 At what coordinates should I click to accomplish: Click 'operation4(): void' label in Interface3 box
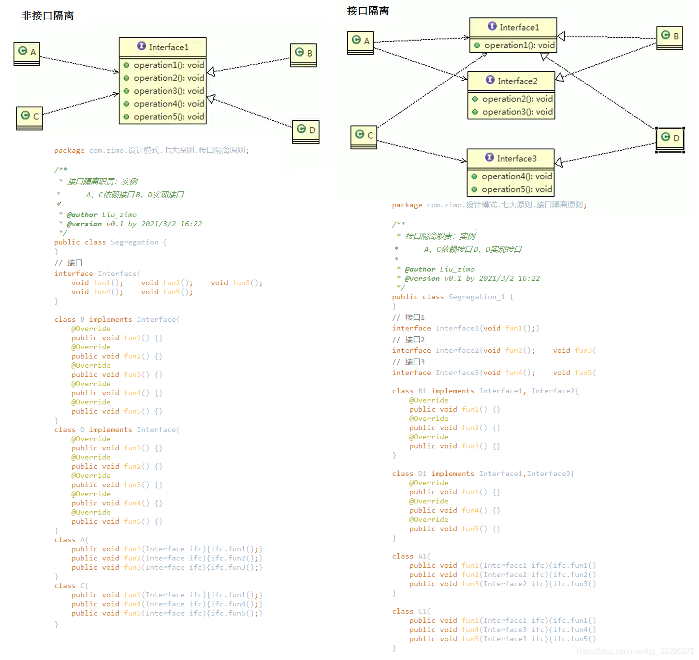517,177
